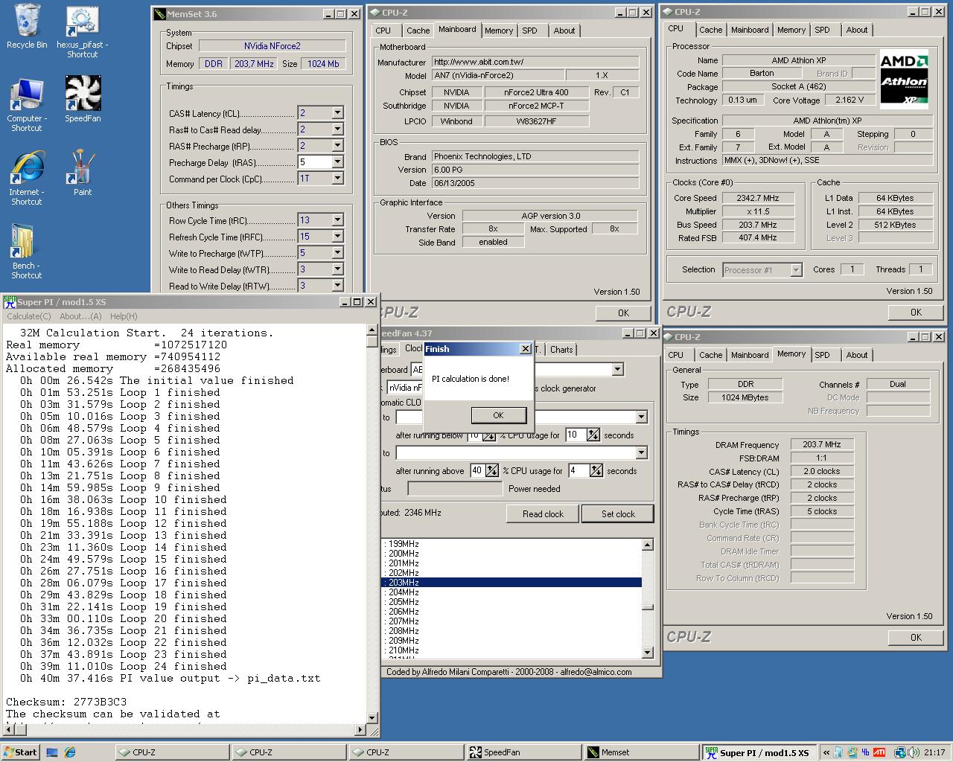Switch to Memset in the taskbar
This screenshot has height=762, width=953.
pyautogui.click(x=640, y=752)
